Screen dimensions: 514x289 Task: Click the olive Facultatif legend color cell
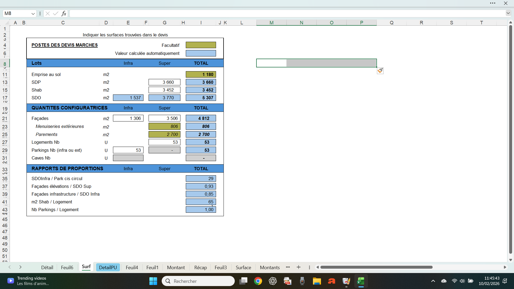[201, 45]
